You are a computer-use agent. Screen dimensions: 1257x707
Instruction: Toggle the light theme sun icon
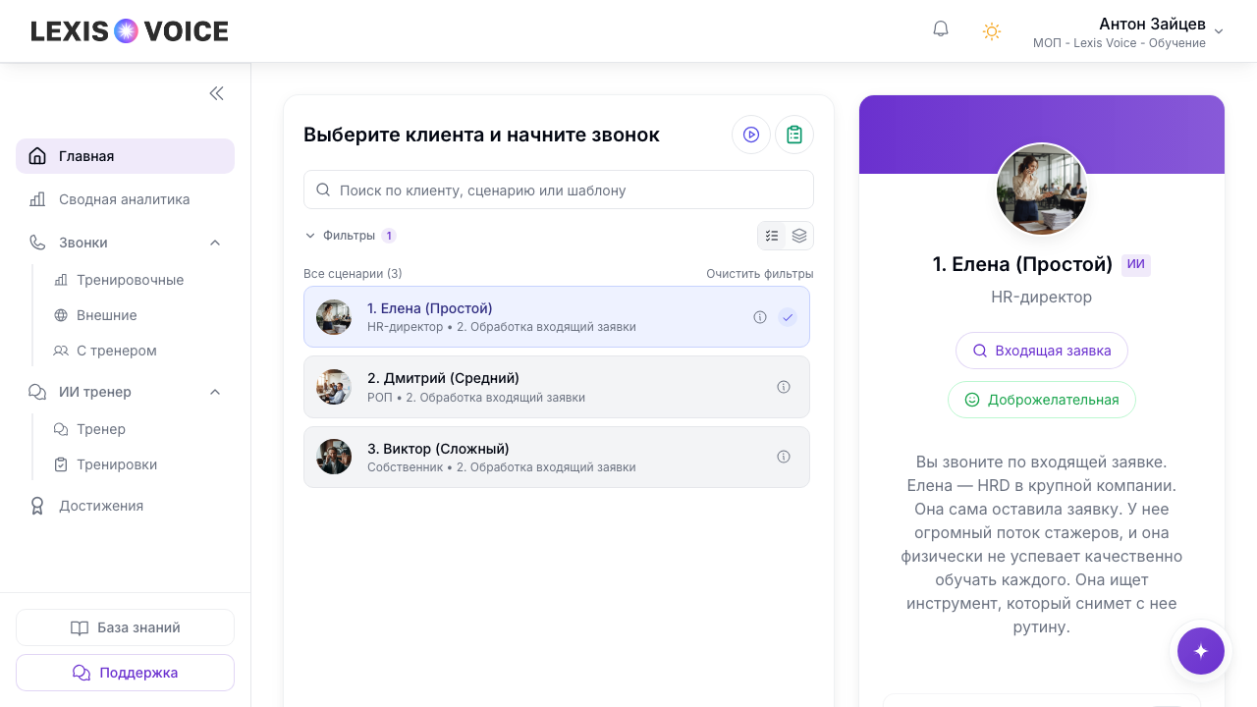click(992, 31)
